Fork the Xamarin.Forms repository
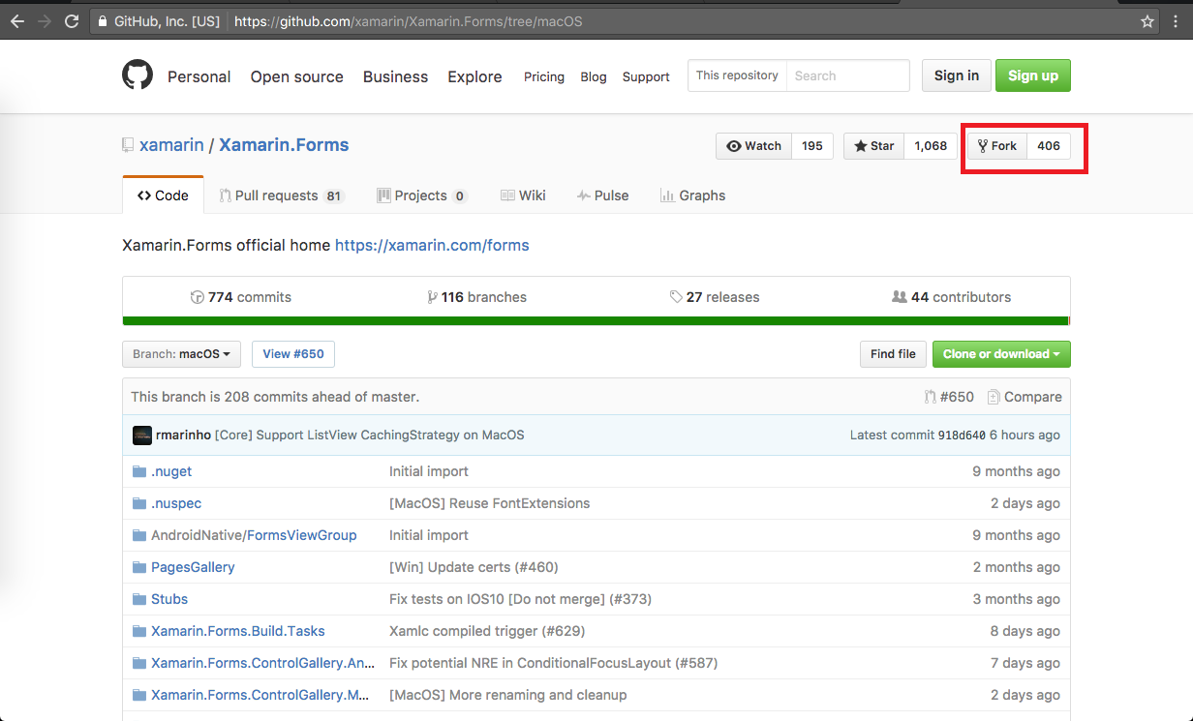Image resolution: width=1193 pixels, height=721 pixels. point(996,146)
